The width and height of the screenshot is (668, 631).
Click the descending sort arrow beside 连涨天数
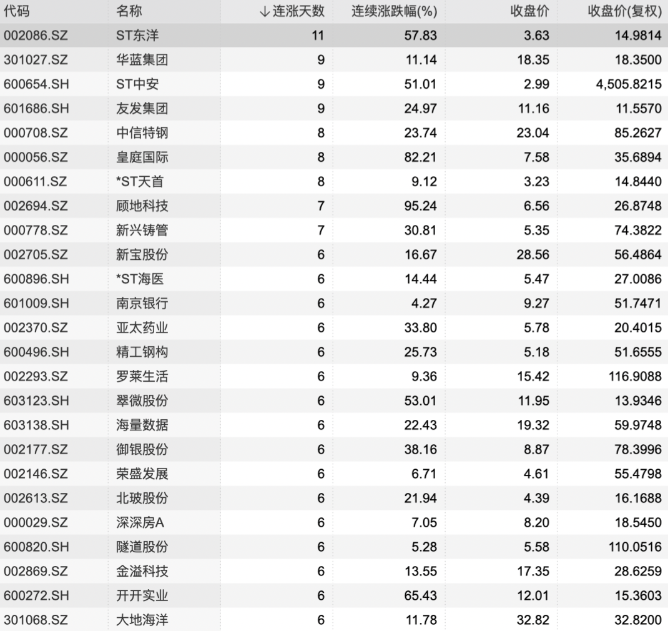click(x=265, y=11)
